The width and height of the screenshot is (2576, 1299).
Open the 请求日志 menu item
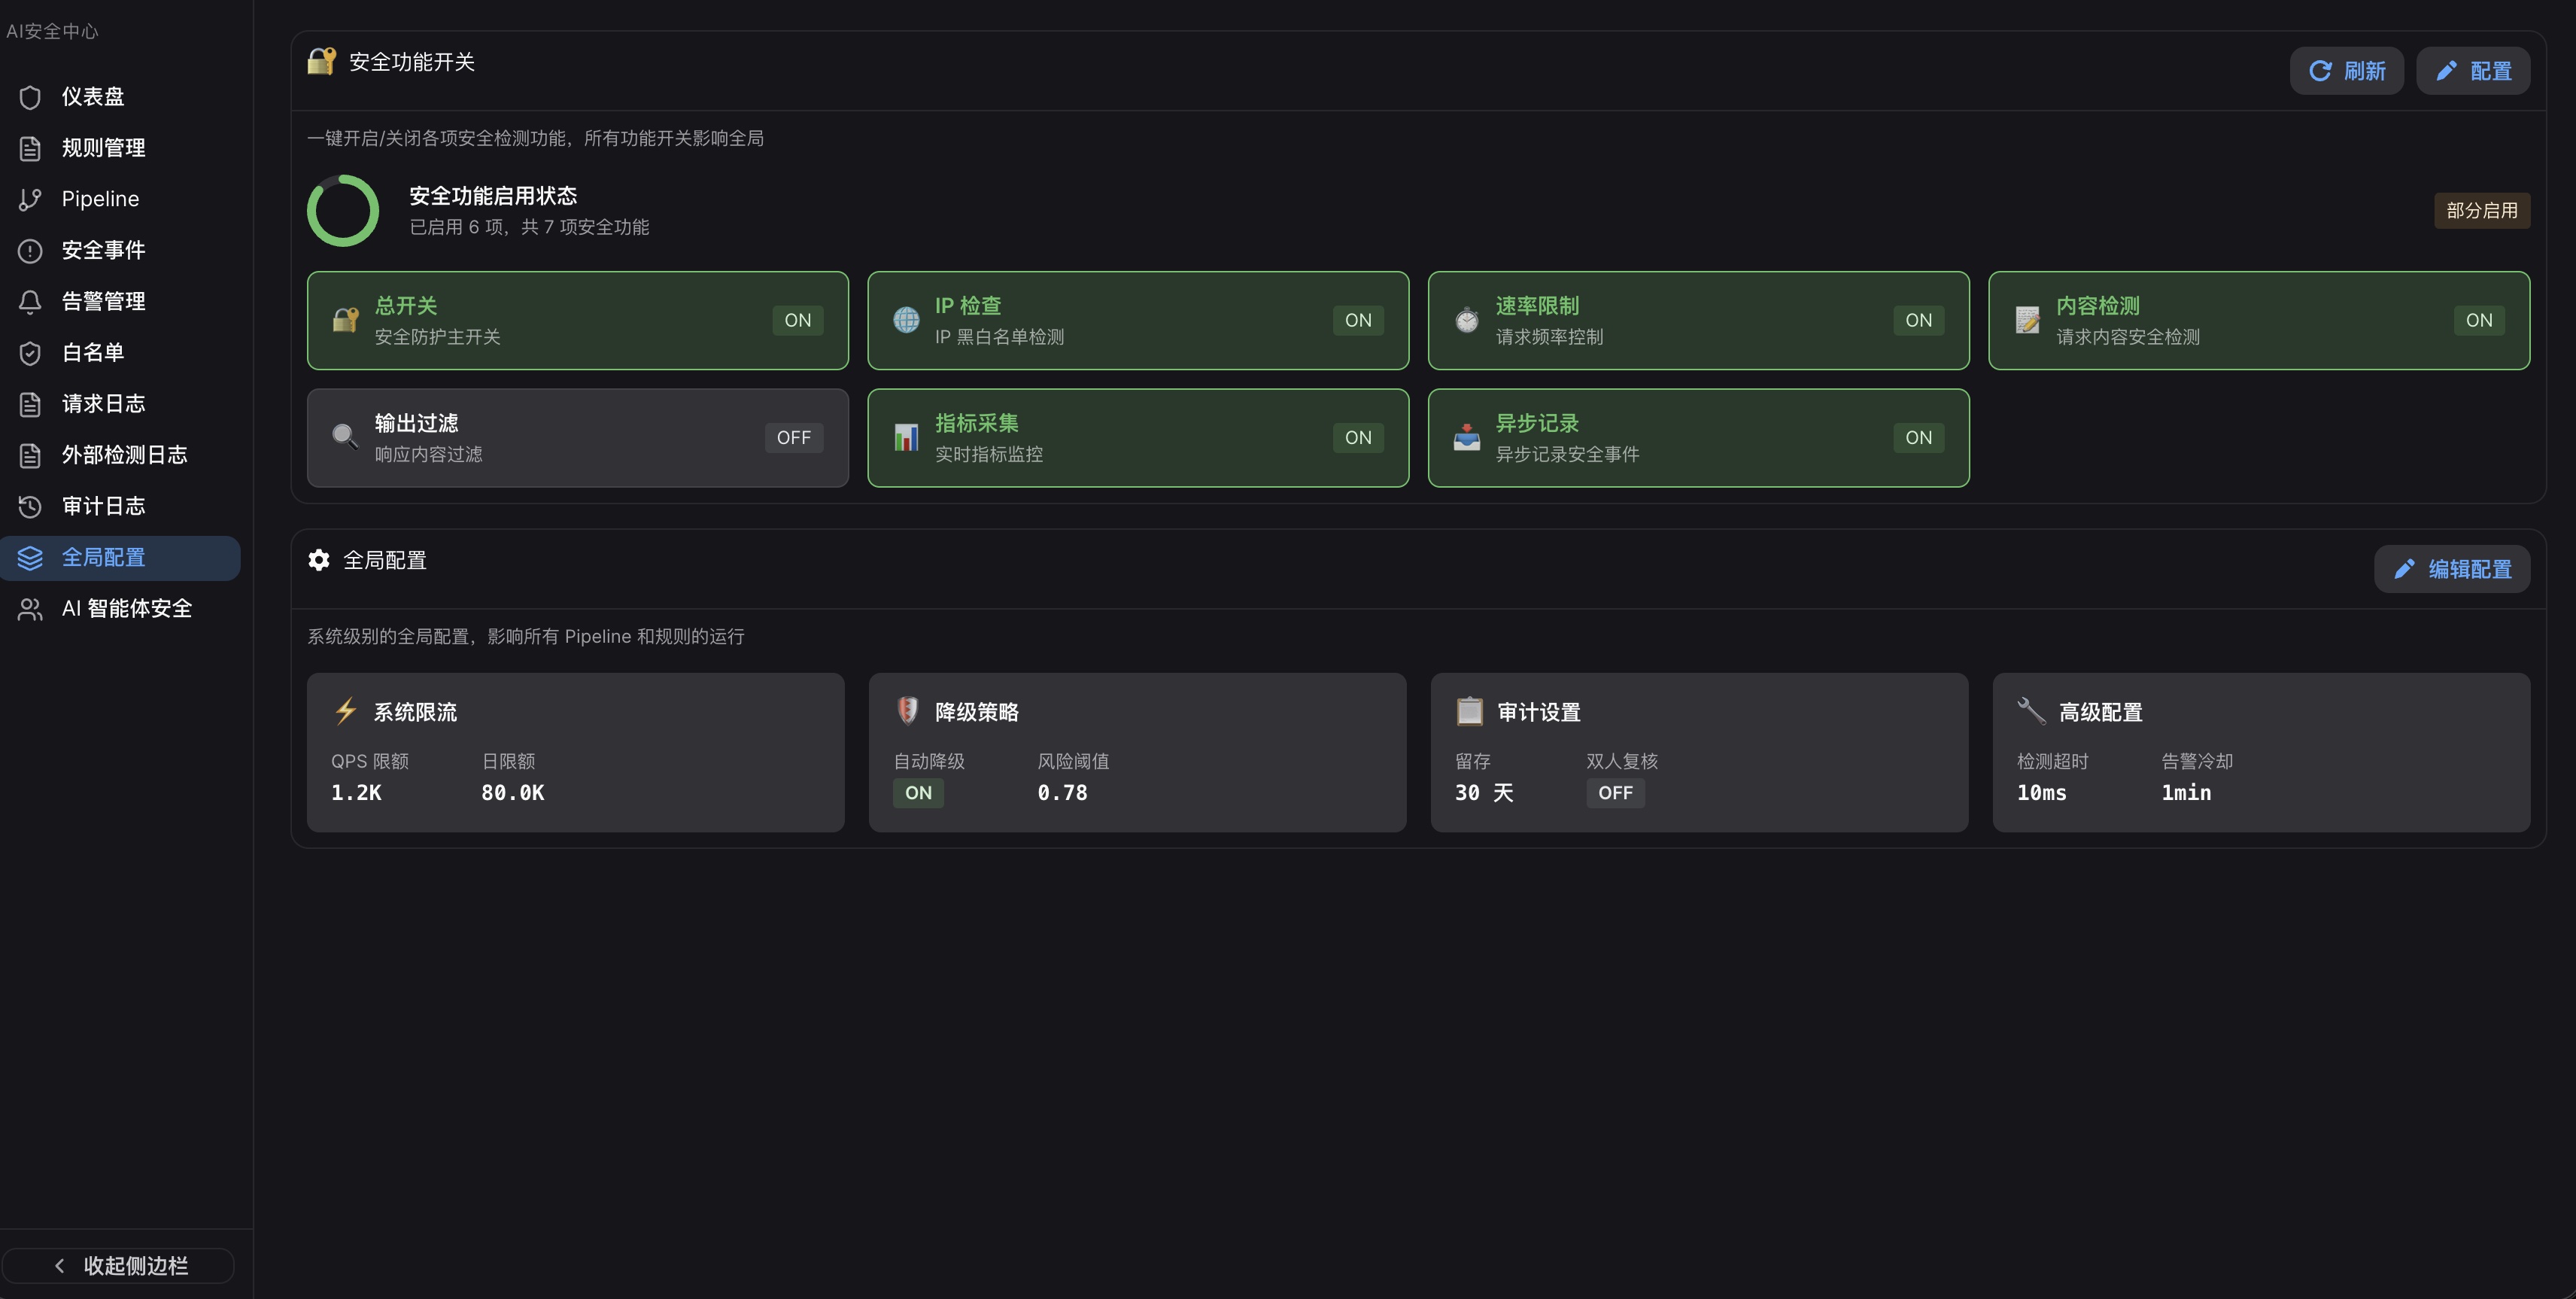click(103, 404)
